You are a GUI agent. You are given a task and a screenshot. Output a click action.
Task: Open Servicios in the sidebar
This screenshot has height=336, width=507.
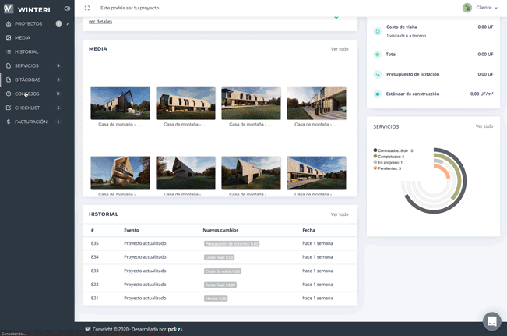[x=26, y=65]
